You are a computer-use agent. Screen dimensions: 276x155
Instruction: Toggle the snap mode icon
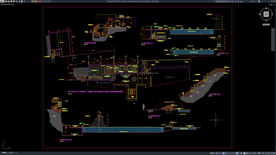coord(219,153)
